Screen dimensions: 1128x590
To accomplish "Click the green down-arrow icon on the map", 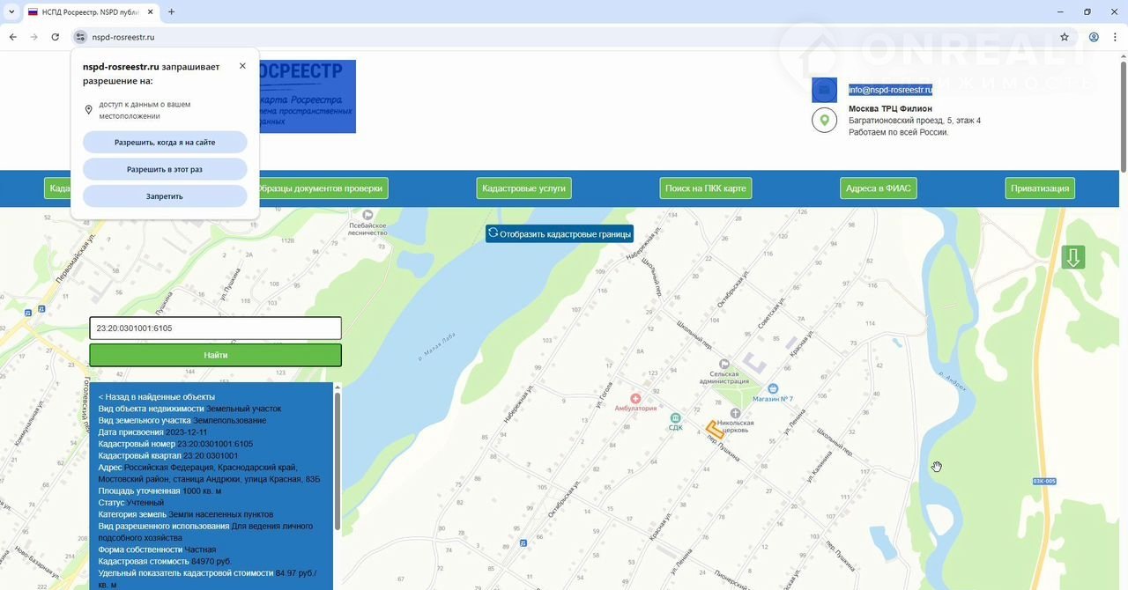I will point(1072,257).
